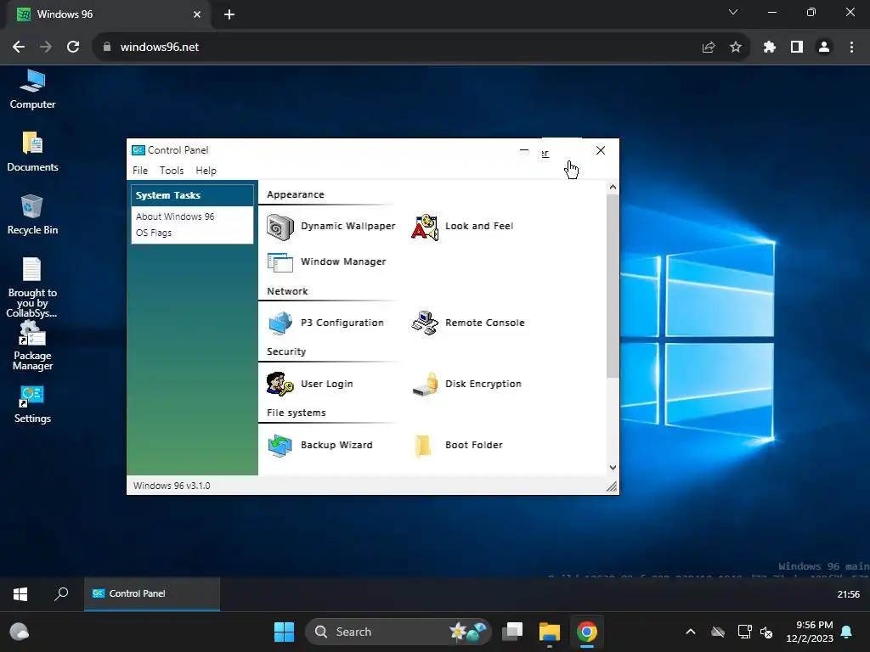Open the Chrome tab search dropdown arrow
Screen dimensions: 870x652
tap(733, 12)
